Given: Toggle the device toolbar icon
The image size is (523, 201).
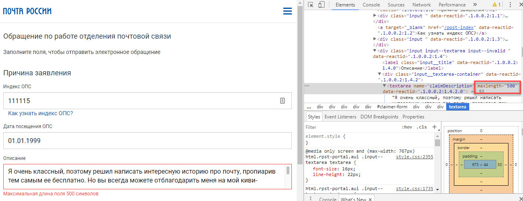Looking at the screenshot, I should tap(321, 5).
